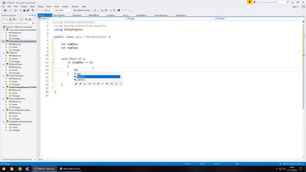
Task: Click the Visual Studio logo icon
Action: 3,2
